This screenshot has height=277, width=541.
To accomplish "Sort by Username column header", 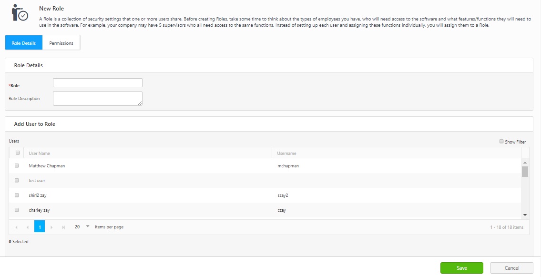I will click(287, 154).
